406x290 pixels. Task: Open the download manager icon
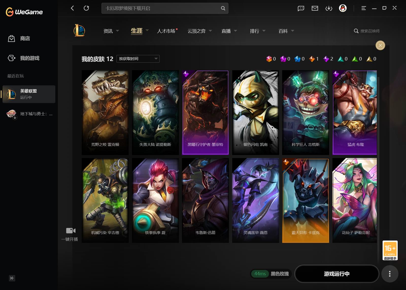pos(329,8)
